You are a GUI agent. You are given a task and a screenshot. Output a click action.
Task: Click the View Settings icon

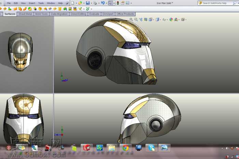point(183,19)
